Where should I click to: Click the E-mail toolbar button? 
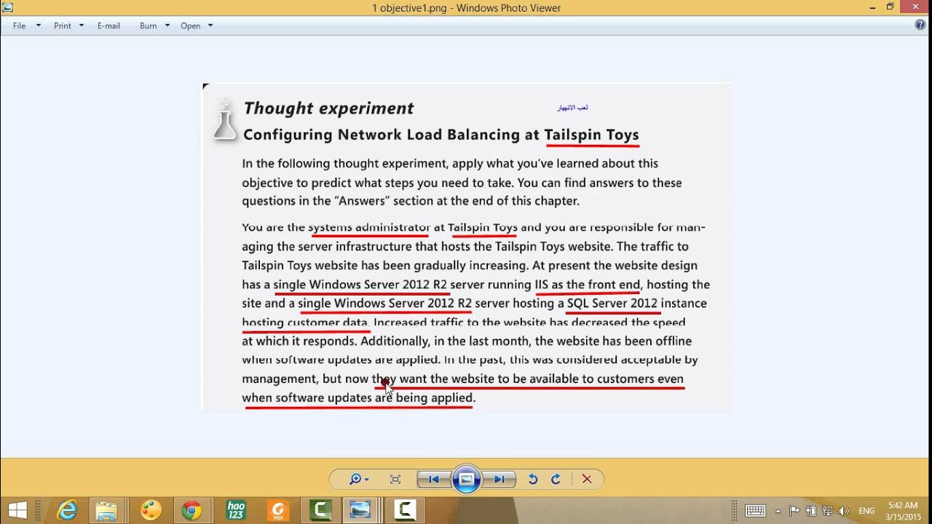point(108,25)
